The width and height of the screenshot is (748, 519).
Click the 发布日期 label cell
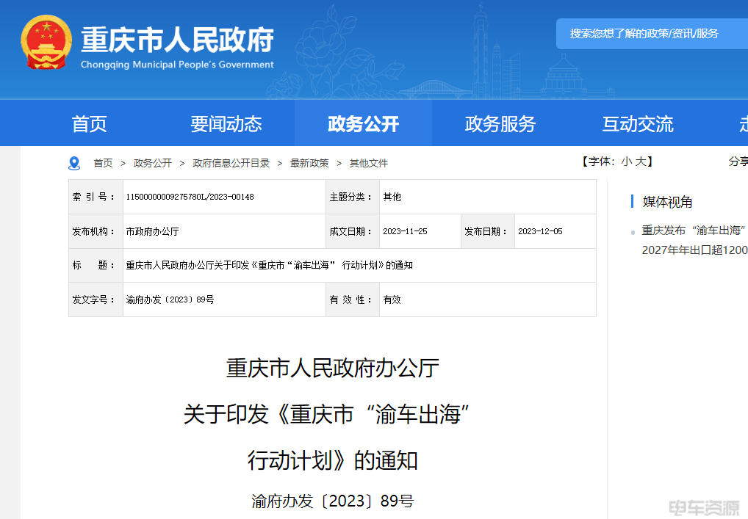click(488, 232)
